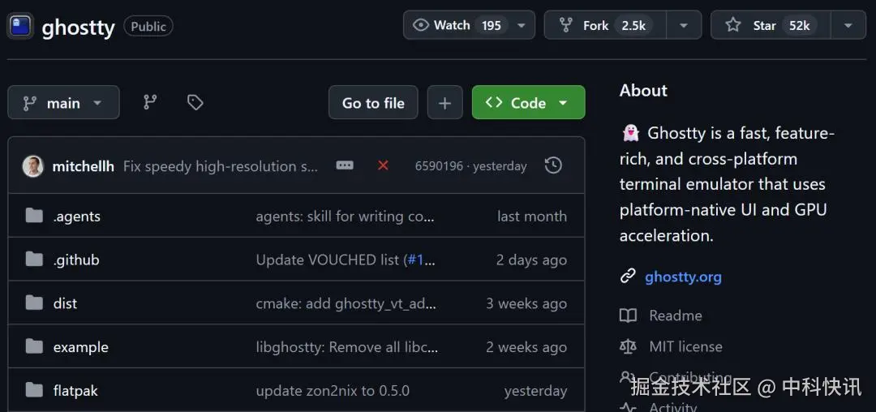The height and width of the screenshot is (412, 876).
Task: Expand the Watch dropdown arrow
Action: coord(522,25)
